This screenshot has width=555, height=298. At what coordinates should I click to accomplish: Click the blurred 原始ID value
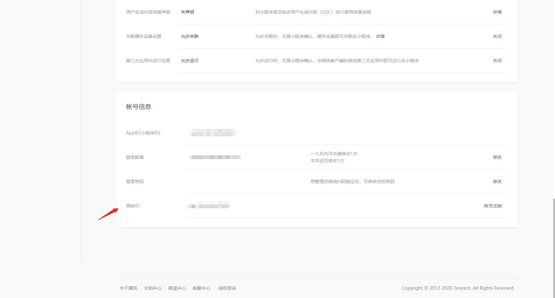[x=209, y=205]
